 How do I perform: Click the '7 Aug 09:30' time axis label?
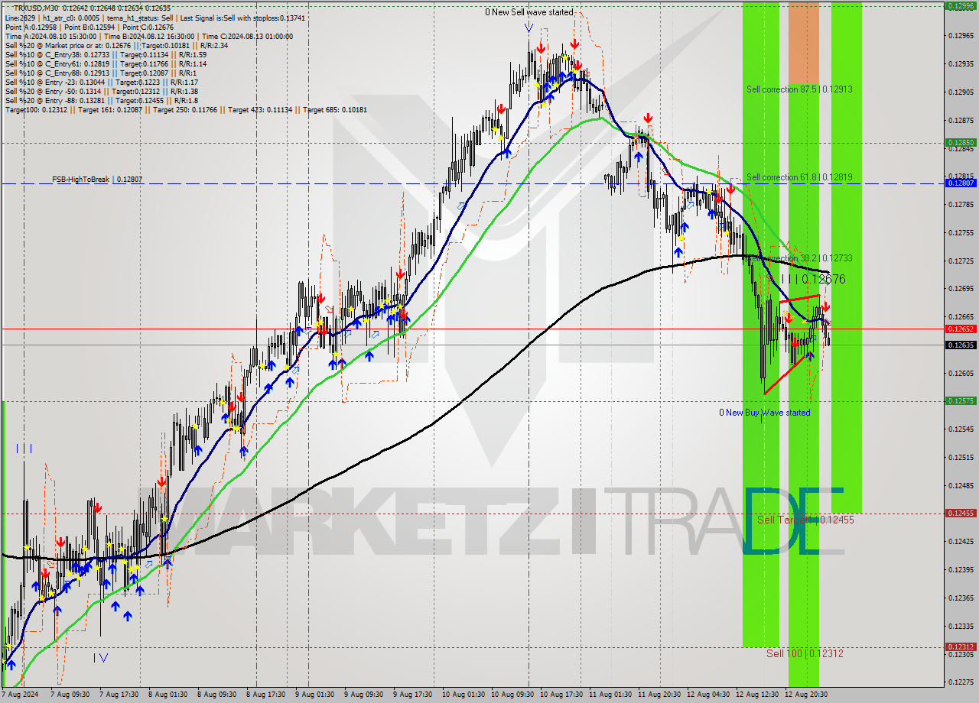[x=69, y=695]
